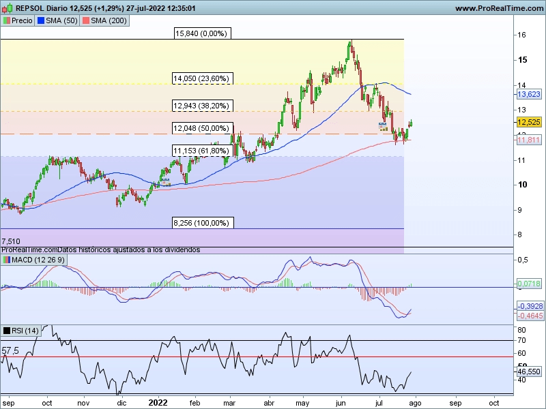Click the 'may' month on the time axis
Viewport: 546px width, 409px height.
click(302, 404)
